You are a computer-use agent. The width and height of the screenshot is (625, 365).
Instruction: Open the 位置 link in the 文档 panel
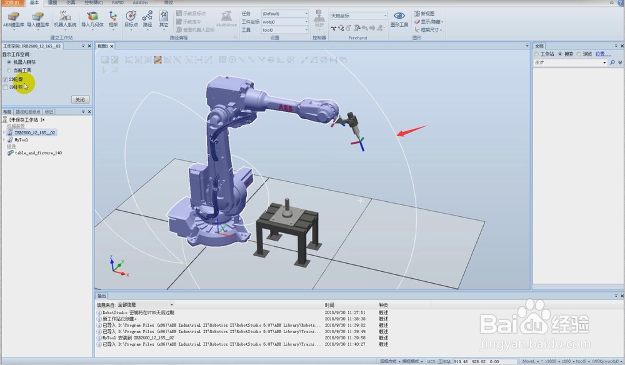pyautogui.click(x=602, y=54)
